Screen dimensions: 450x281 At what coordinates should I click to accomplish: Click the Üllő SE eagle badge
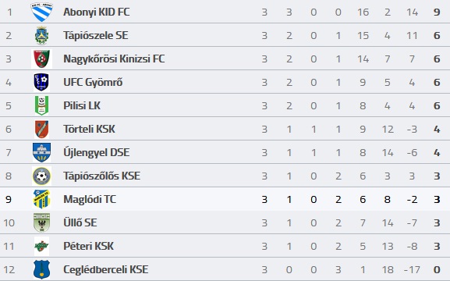(x=41, y=222)
